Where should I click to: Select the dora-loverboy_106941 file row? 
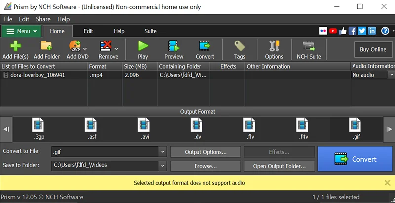[x=175, y=75]
